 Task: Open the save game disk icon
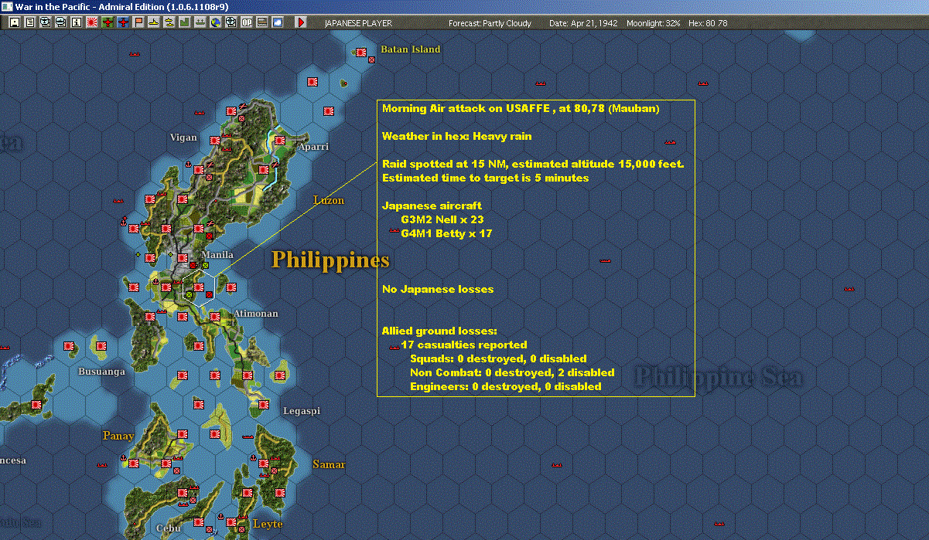[x=15, y=22]
